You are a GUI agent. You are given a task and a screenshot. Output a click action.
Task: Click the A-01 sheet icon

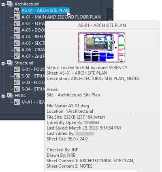17,17
